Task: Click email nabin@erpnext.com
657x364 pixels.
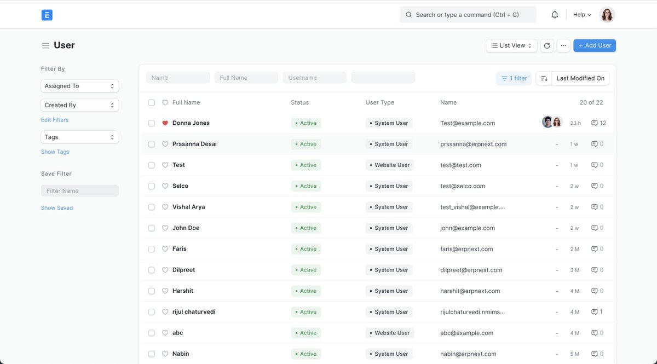Action: (468, 354)
